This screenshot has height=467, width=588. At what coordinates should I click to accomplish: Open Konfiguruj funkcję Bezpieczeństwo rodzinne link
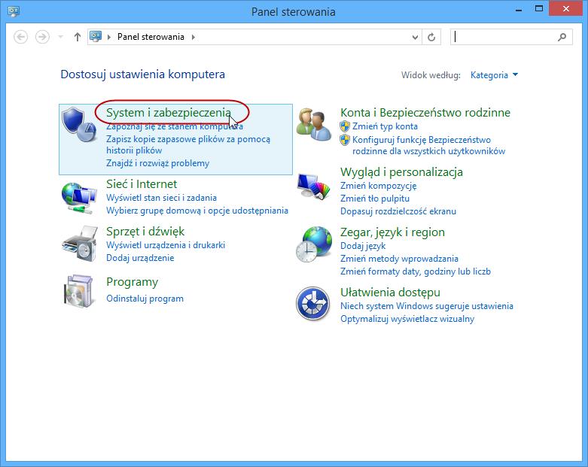click(x=428, y=145)
